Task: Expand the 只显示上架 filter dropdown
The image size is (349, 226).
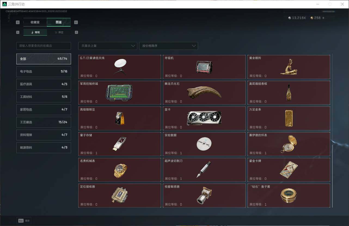Action: [x=108, y=46]
